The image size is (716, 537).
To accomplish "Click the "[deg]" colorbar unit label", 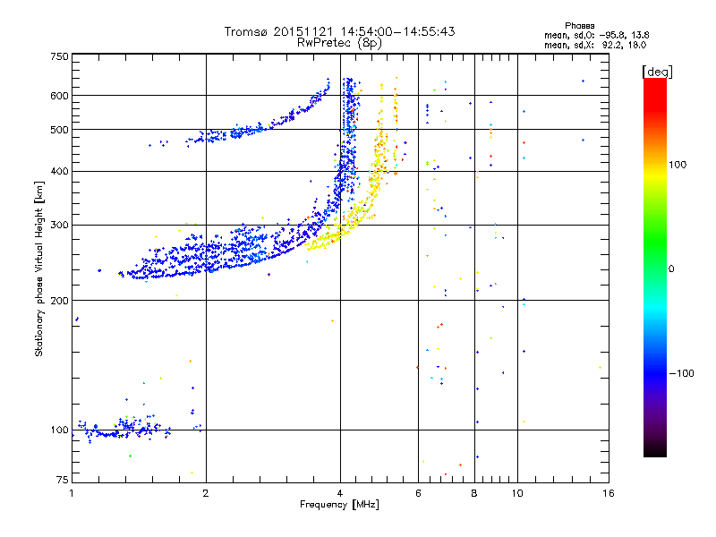I will pyautogui.click(x=657, y=72).
